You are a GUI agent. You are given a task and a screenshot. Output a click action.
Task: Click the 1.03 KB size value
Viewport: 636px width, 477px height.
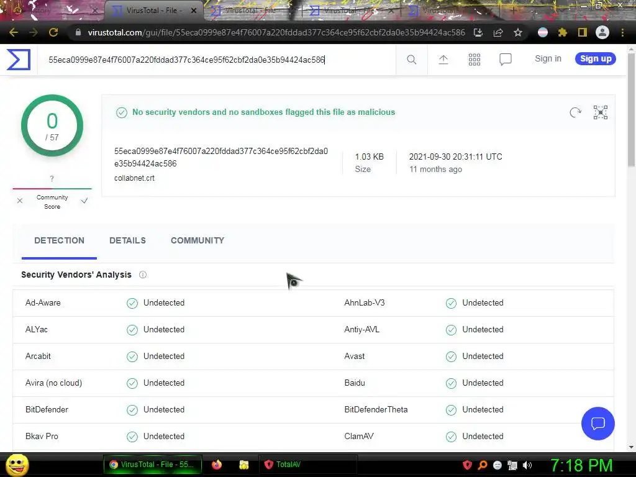pos(369,157)
